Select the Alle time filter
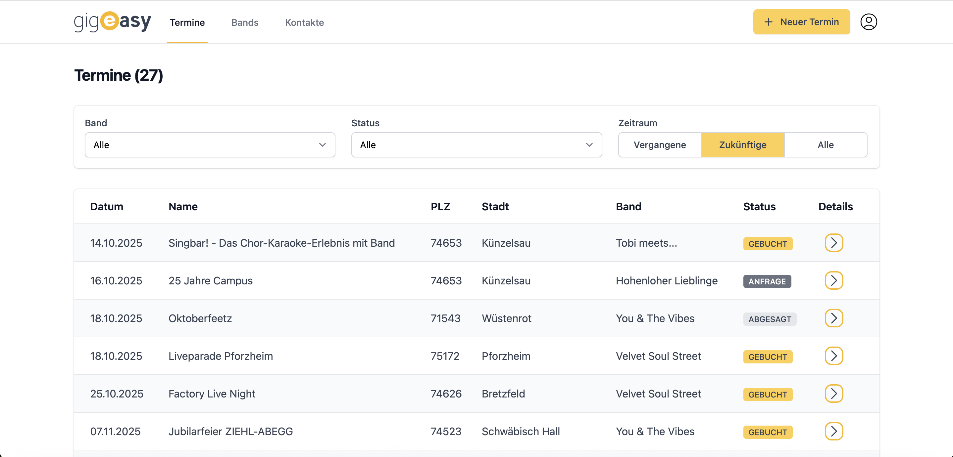This screenshot has height=457, width=953. 826,145
